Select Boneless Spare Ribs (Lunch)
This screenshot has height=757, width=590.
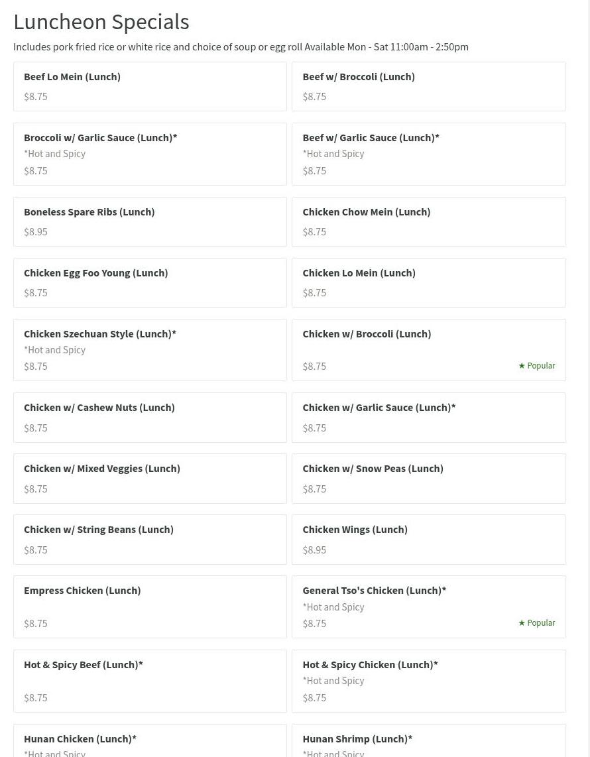tap(150, 221)
